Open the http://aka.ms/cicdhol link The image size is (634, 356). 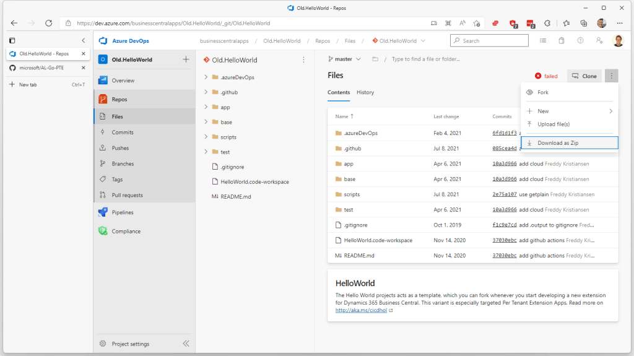(361, 310)
